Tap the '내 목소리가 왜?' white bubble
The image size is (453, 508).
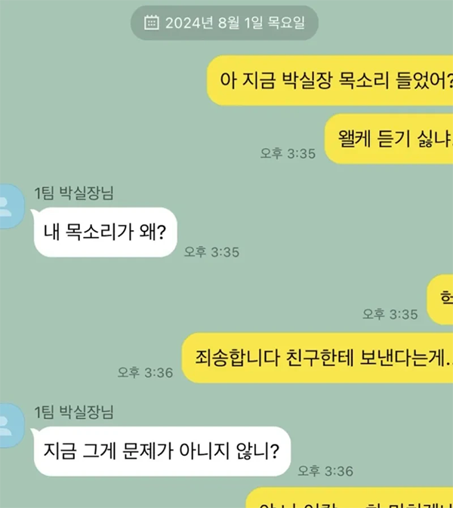[105, 232]
